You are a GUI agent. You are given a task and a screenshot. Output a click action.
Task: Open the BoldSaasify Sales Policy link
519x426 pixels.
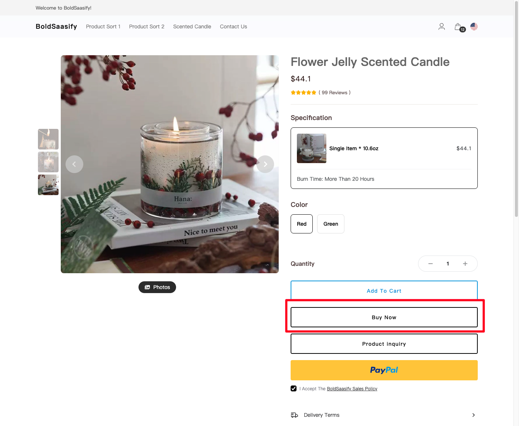click(x=352, y=389)
